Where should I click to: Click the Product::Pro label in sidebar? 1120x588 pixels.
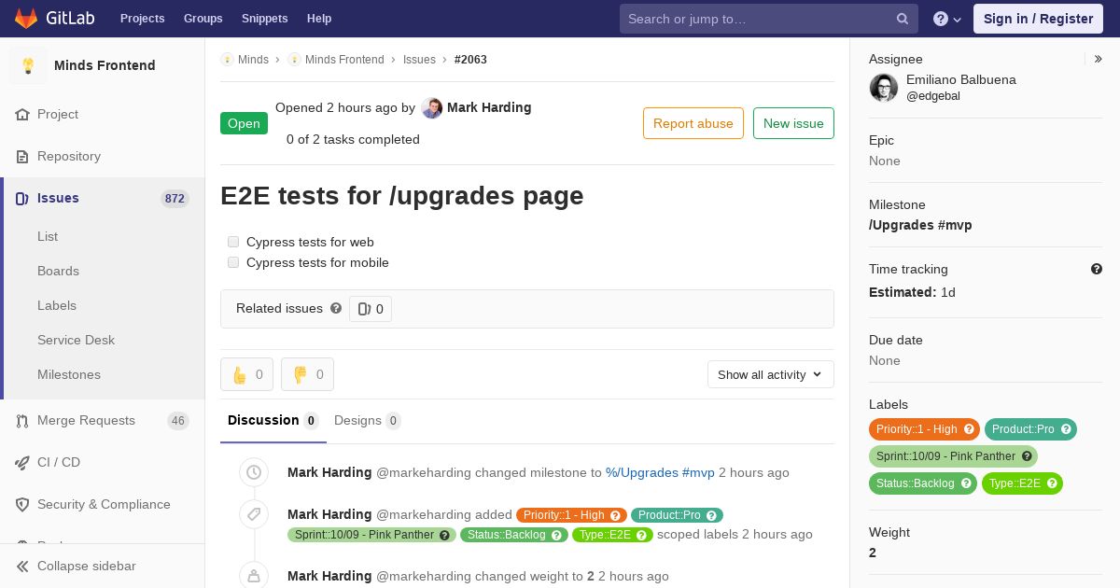(x=1030, y=429)
